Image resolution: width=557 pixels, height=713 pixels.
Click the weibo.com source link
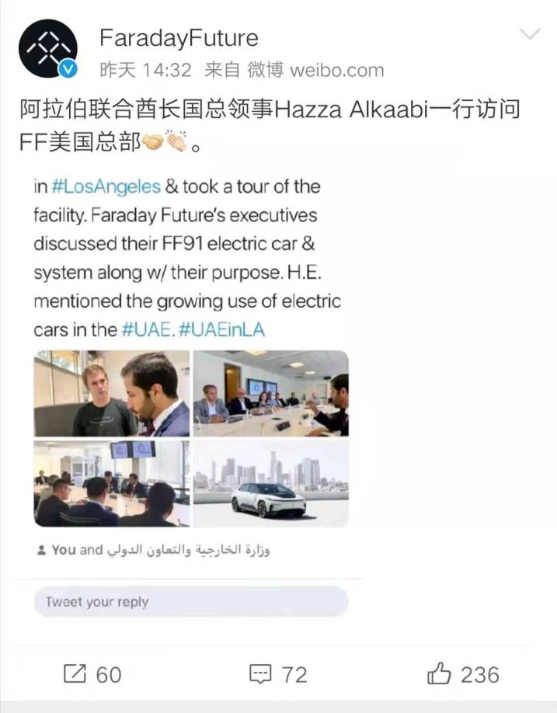coord(337,70)
